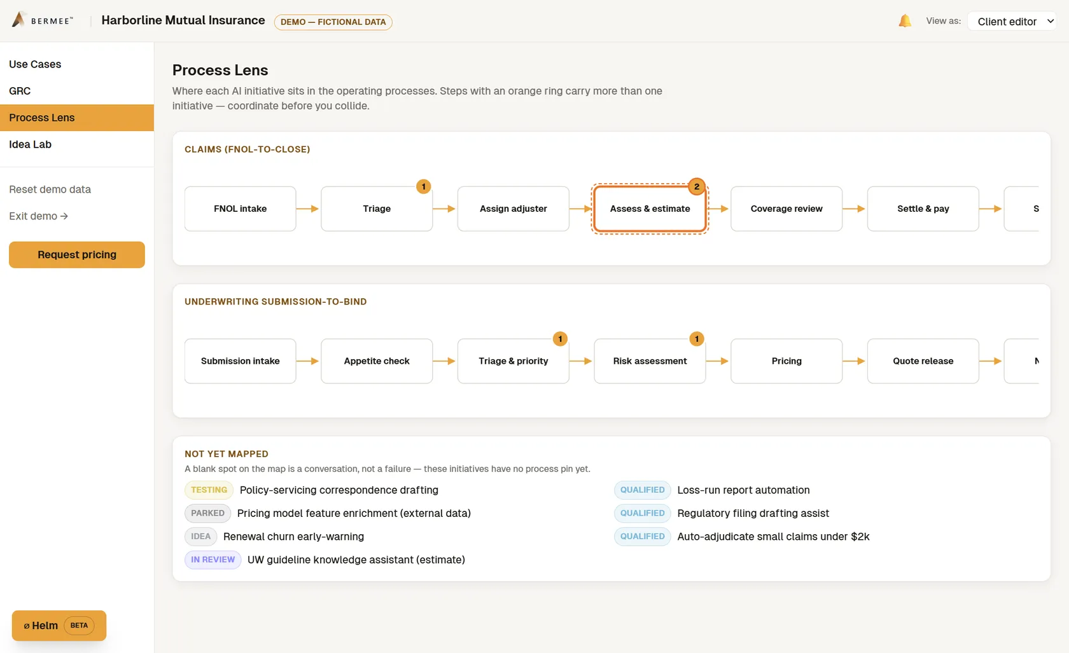
Task: Click the IDEA status tag
Action: click(x=201, y=537)
